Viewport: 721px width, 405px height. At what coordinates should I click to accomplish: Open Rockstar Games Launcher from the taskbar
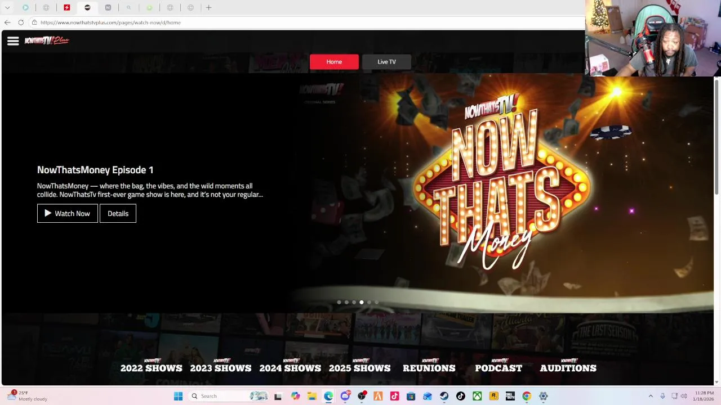(493, 396)
